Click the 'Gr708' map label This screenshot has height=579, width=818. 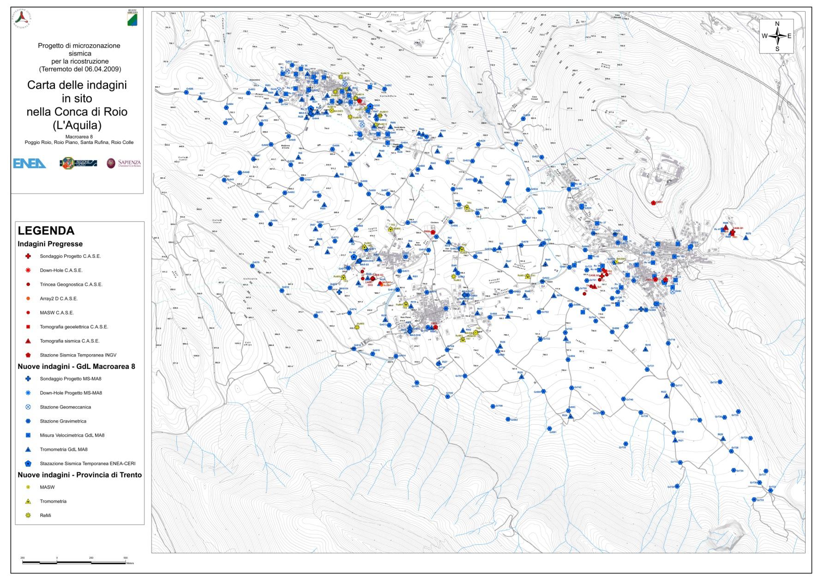pyautogui.click(x=499, y=406)
